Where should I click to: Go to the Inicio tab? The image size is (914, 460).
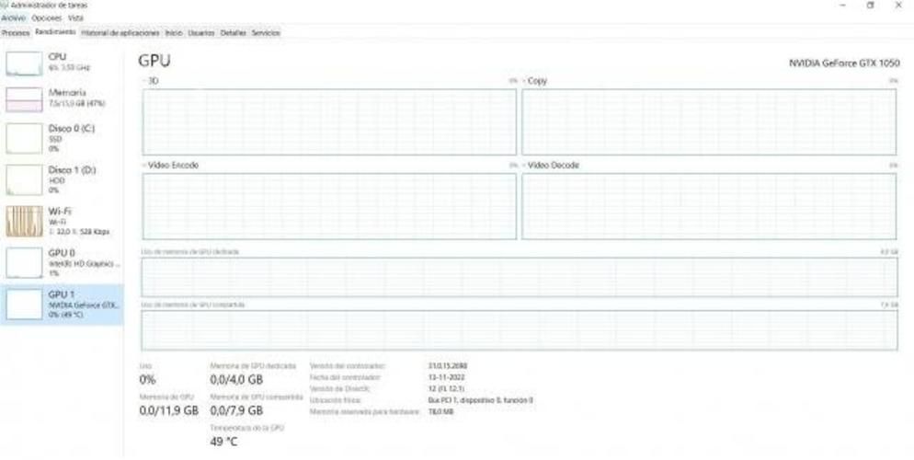pyautogui.click(x=174, y=33)
